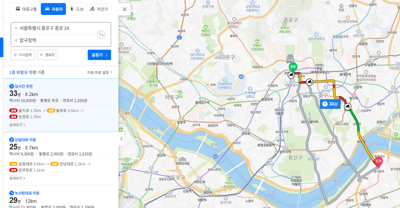Click the 을지로 1.7km segment text
The height and width of the screenshot is (208, 400).
[x=30, y=111]
